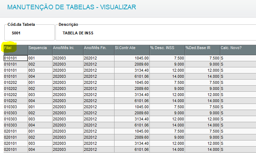
Task: Select Filial cell 020101 in sequence 002 row
Action: click(x=16, y=137)
